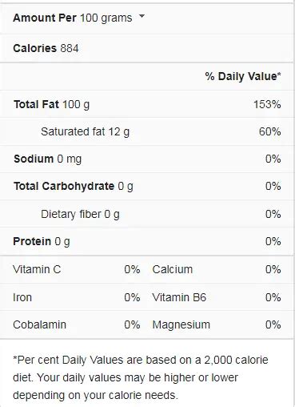
Task: Click the Calcium label
Action: pos(173,269)
